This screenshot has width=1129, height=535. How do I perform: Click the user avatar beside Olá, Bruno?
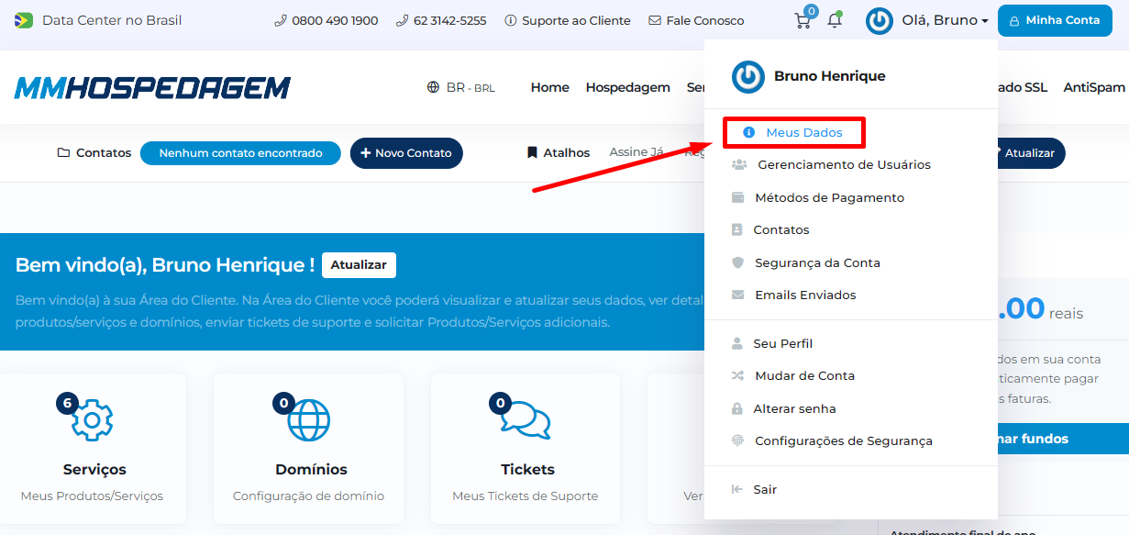(880, 20)
